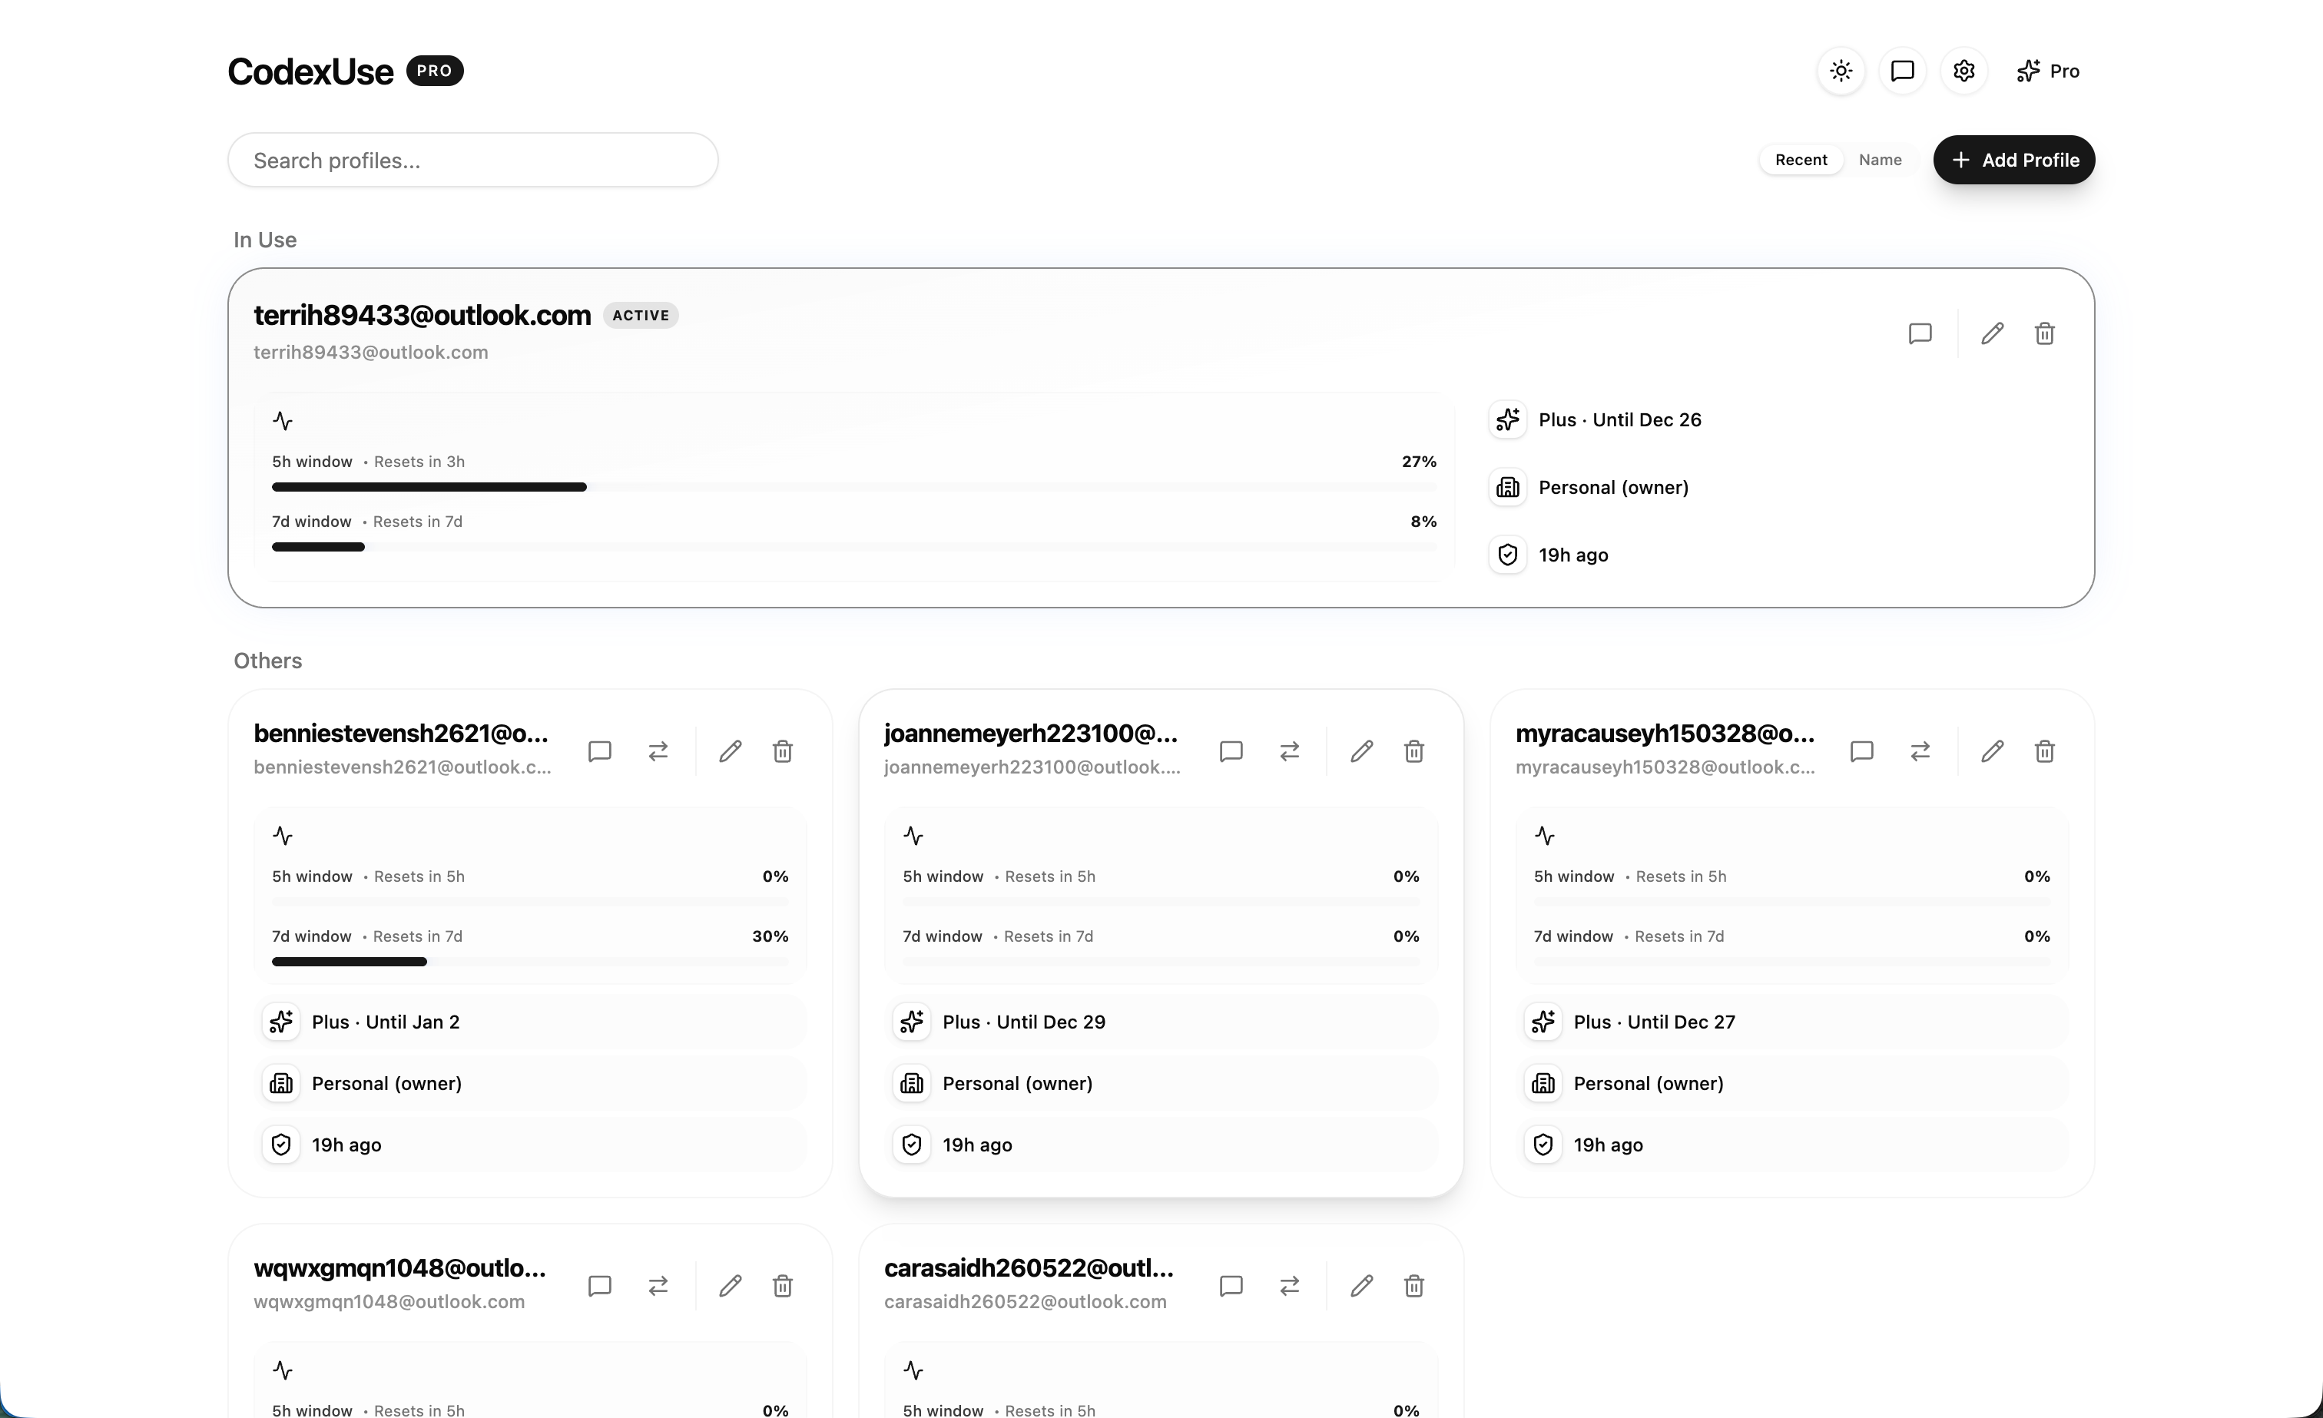The image size is (2323, 1418).
Task: Delete the myracauseyh150328 profile
Action: click(2044, 751)
